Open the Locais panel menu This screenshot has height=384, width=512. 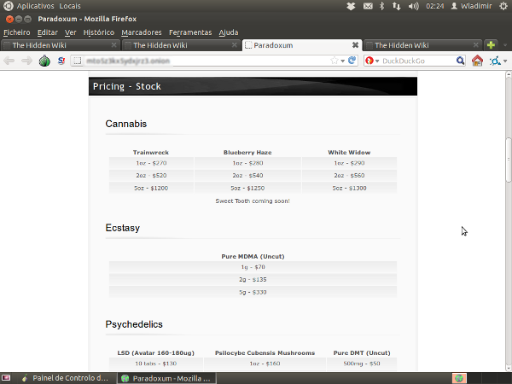[x=70, y=6]
